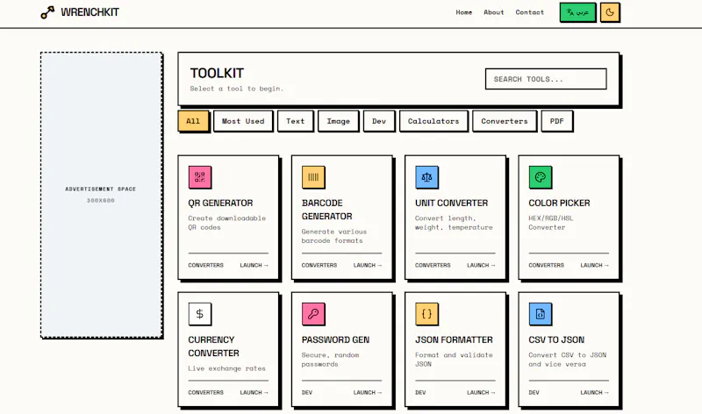
Task: Click the Advertisement Space placeholder
Action: pos(102,195)
